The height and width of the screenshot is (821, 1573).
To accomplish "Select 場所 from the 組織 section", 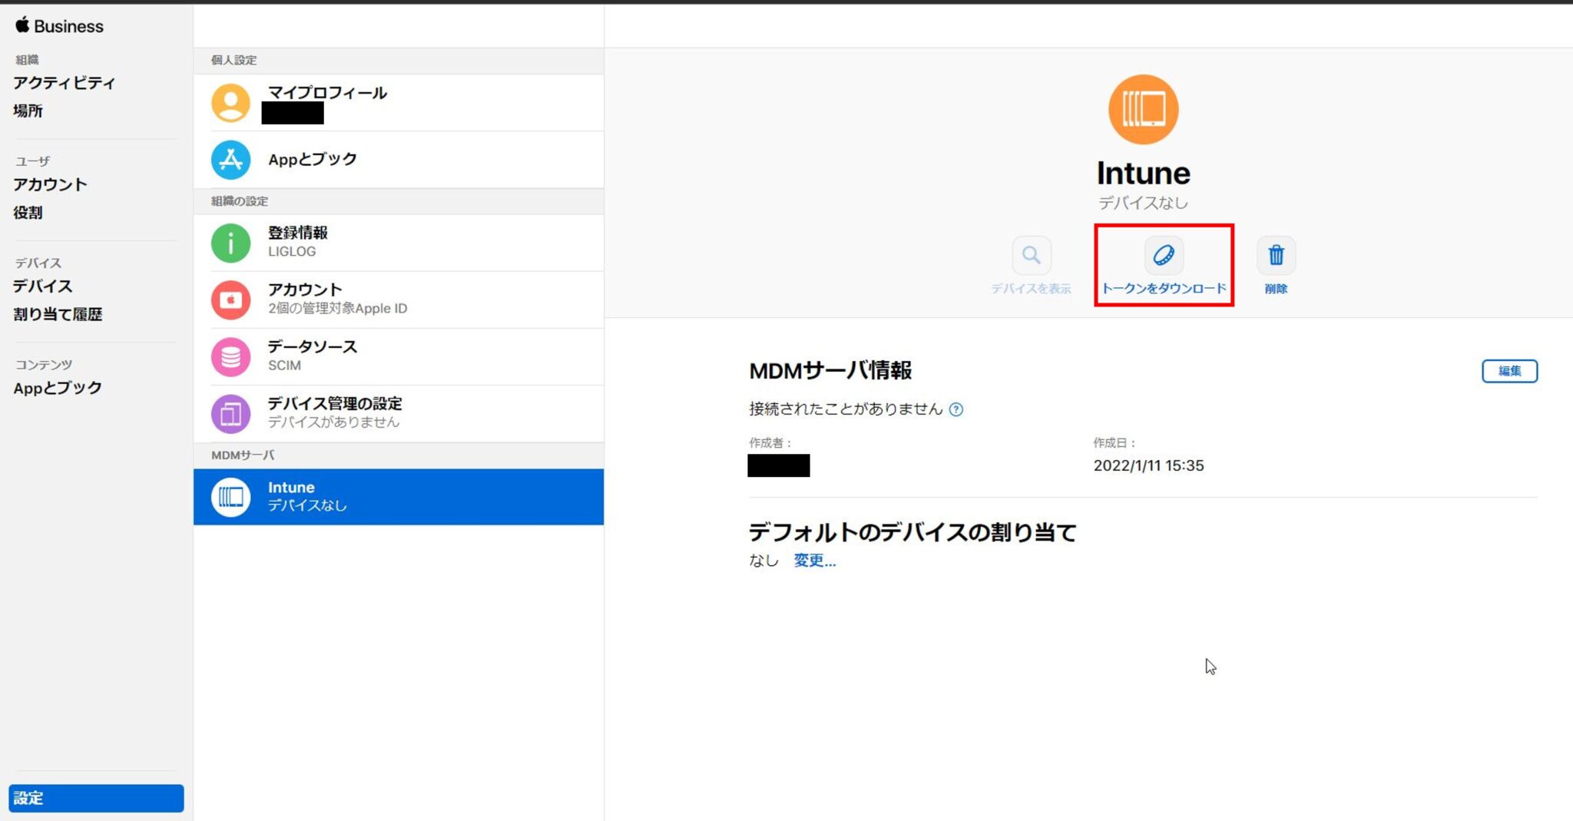I will (x=28, y=111).
